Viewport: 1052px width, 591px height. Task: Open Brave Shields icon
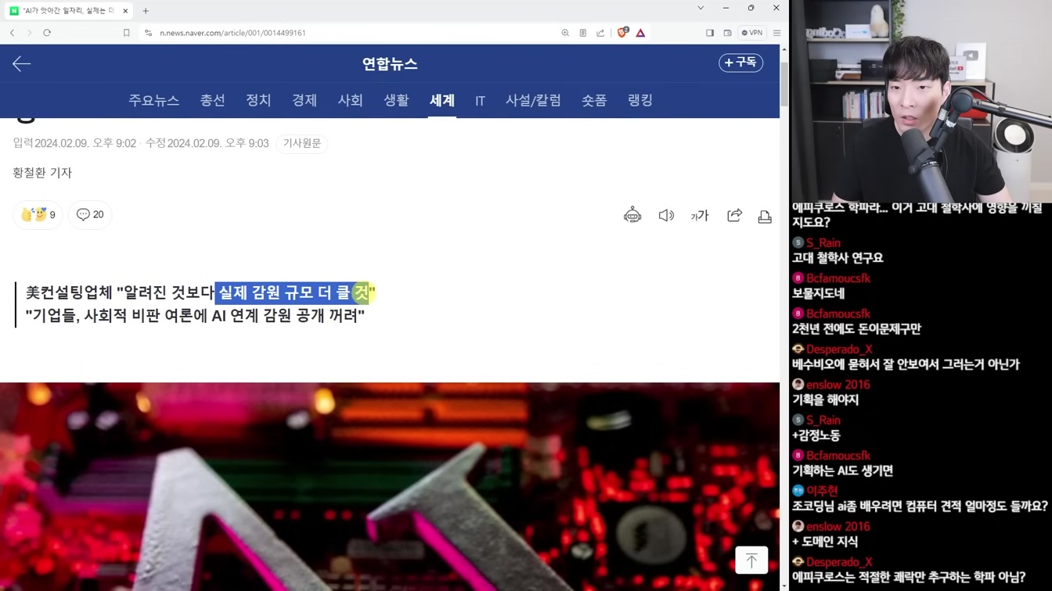pyautogui.click(x=623, y=33)
